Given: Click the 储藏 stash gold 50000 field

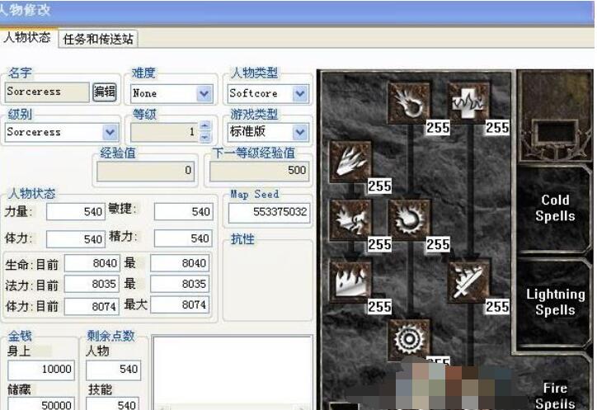Looking at the screenshot, I should pyautogui.click(x=41, y=403).
